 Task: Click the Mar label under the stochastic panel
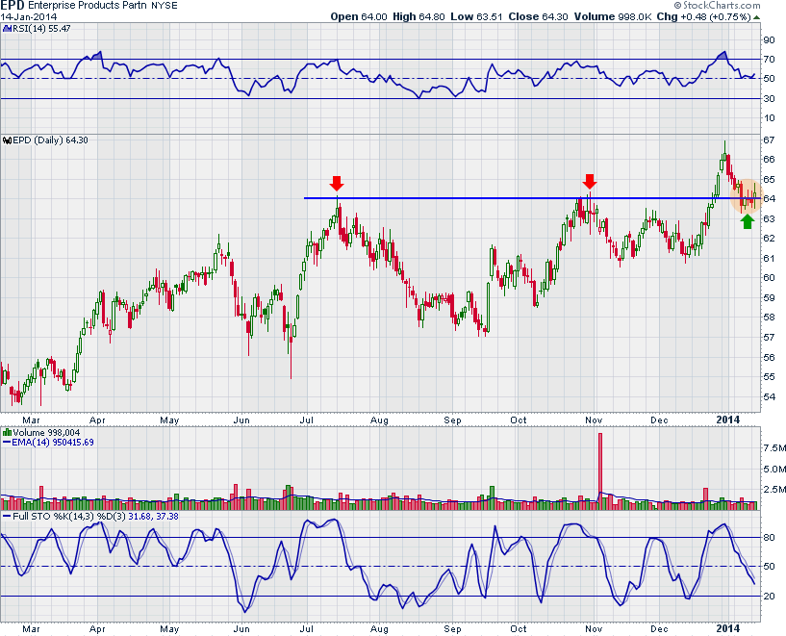click(31, 629)
